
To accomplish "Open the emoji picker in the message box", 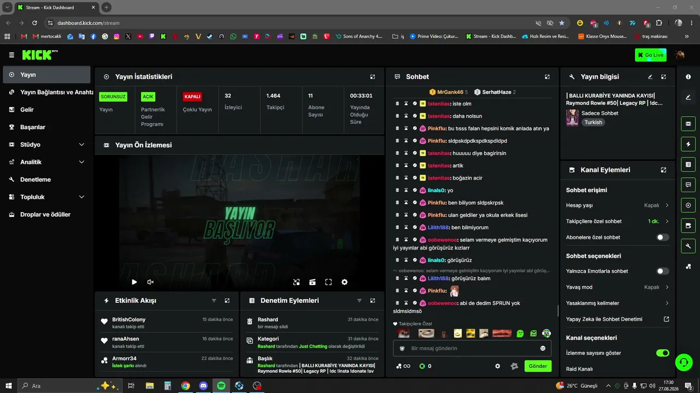I will (542, 348).
